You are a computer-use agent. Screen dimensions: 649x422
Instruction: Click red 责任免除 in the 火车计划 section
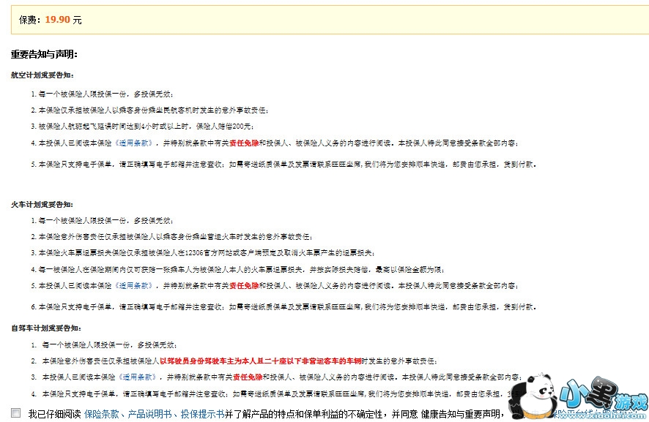pyautogui.click(x=244, y=286)
